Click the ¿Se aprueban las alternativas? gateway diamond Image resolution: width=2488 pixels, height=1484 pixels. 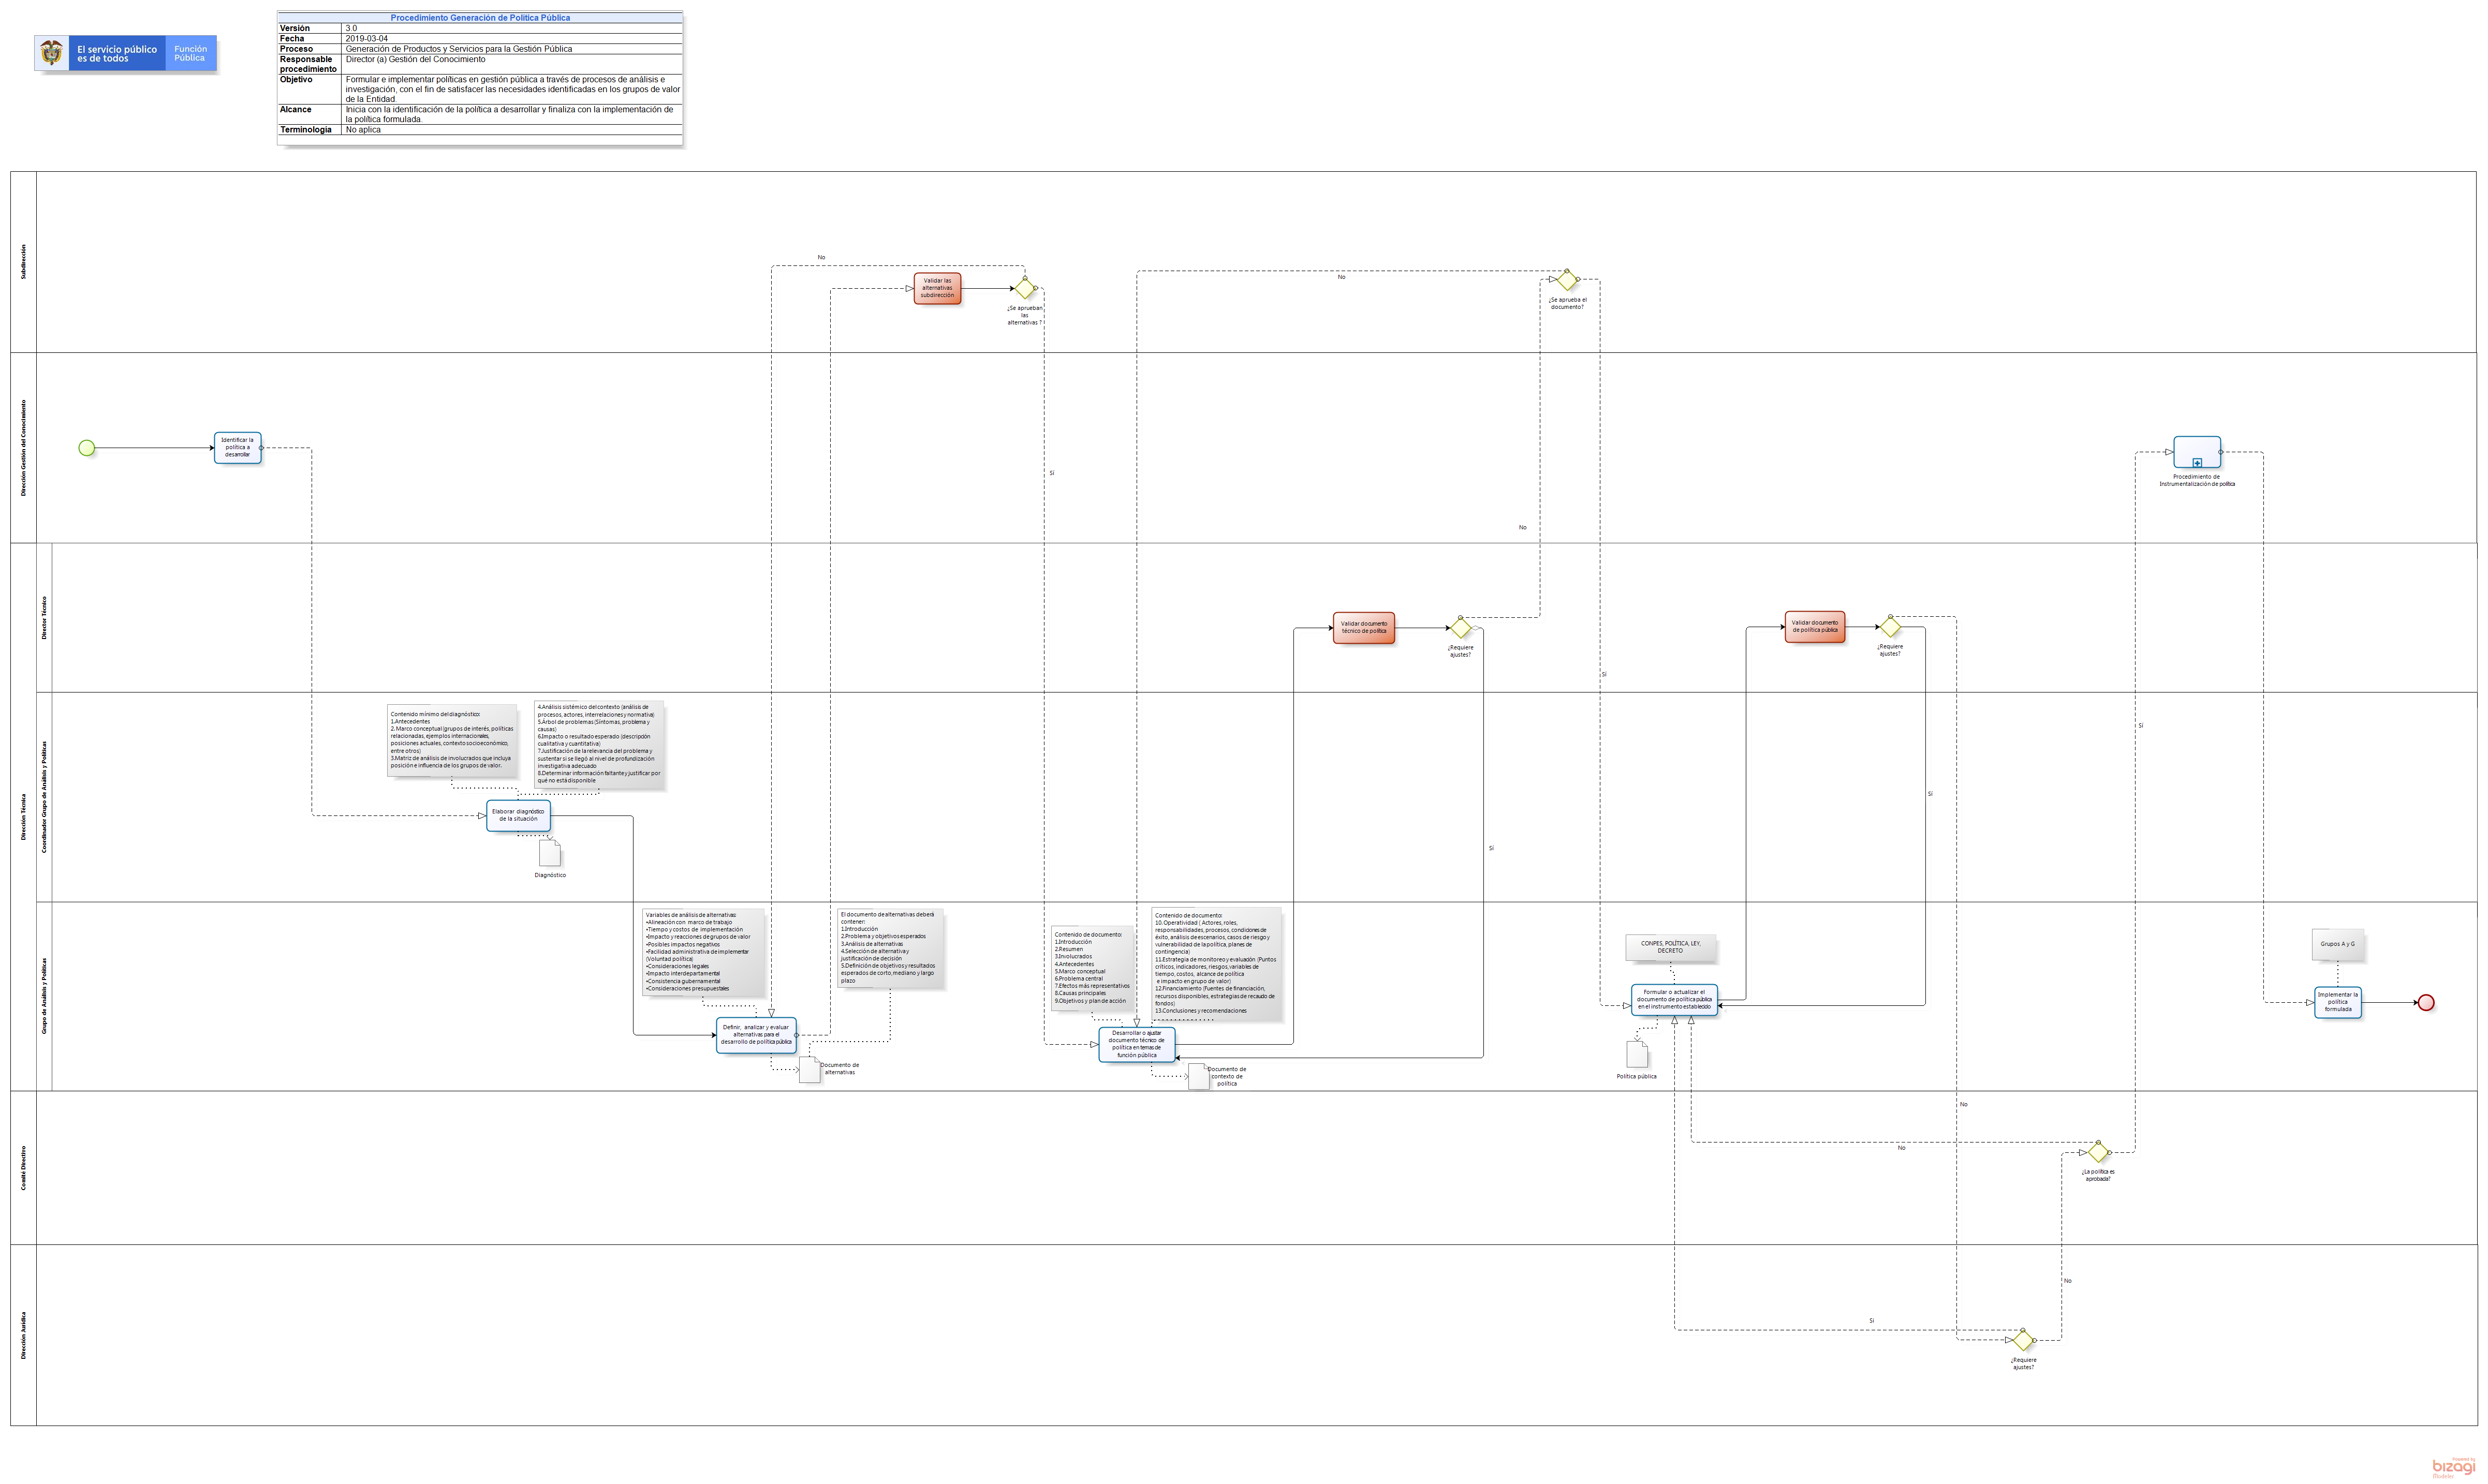pos(1025,289)
